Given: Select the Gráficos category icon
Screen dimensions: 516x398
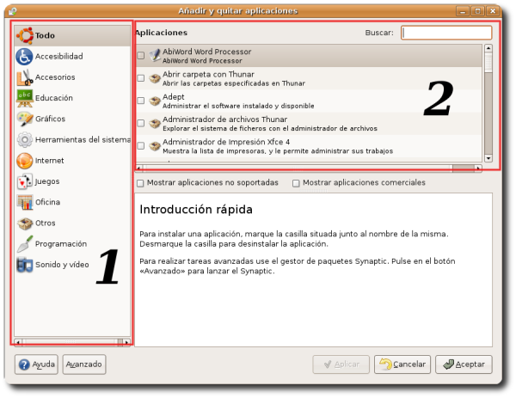Looking at the screenshot, I should pos(24,119).
